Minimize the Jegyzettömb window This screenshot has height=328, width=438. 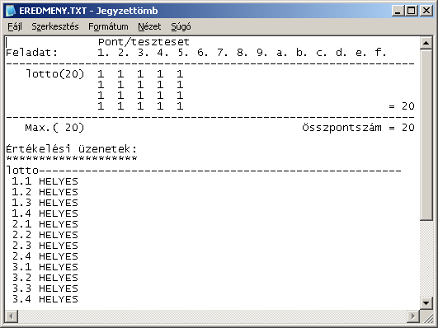398,11
